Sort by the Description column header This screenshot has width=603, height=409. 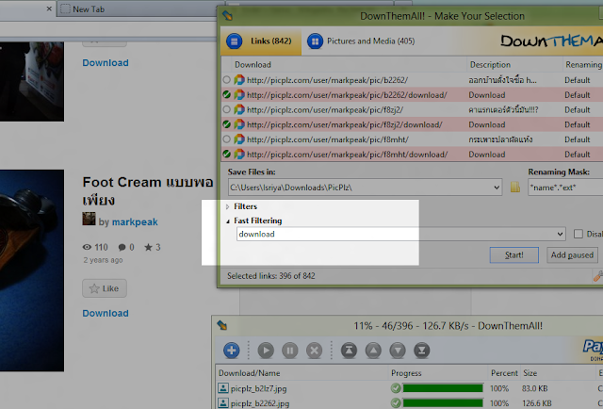[x=514, y=65]
